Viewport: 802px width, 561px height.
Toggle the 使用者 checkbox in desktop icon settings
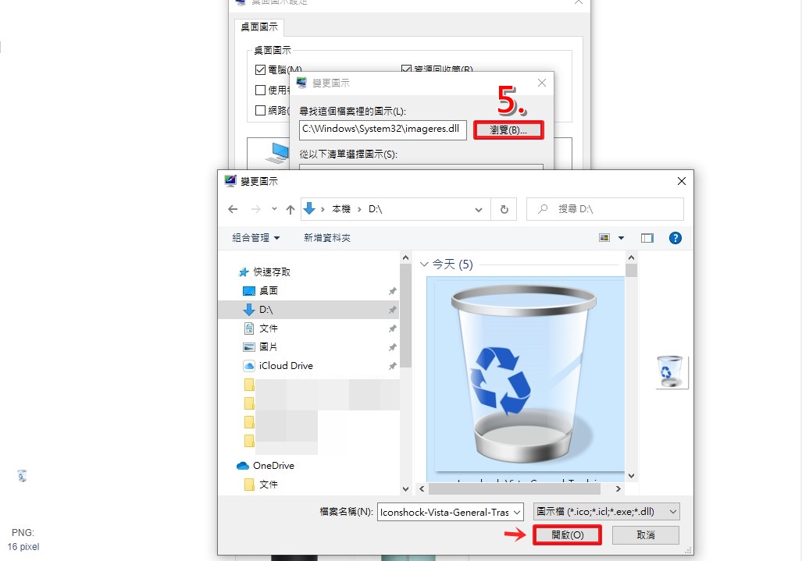pyautogui.click(x=260, y=91)
